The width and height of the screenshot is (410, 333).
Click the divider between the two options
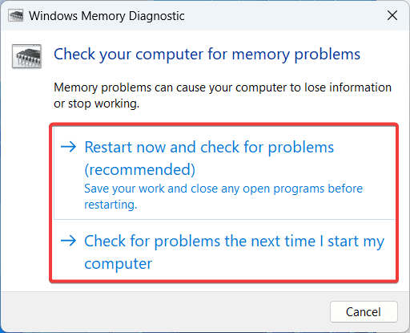click(x=224, y=220)
